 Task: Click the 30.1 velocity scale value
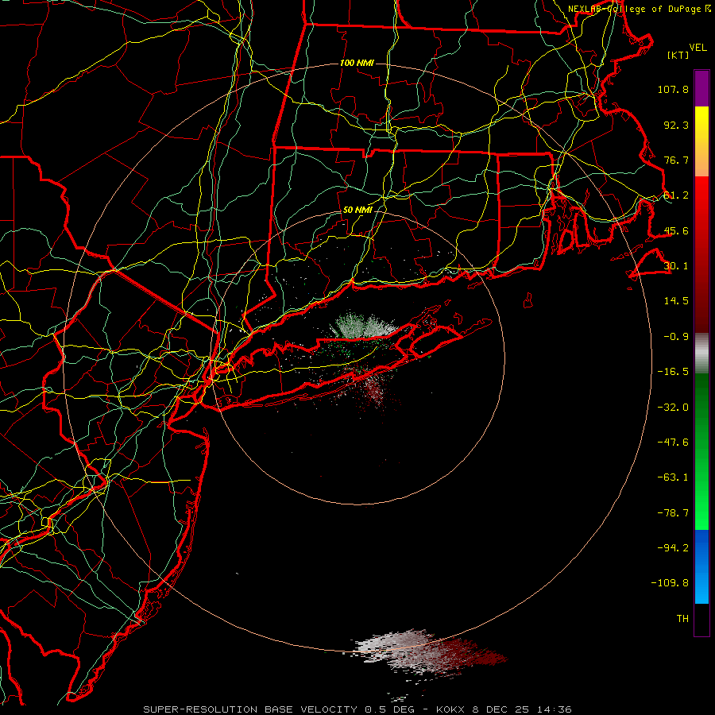[676, 266]
